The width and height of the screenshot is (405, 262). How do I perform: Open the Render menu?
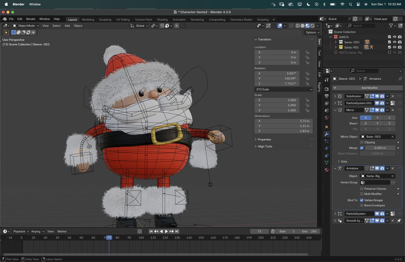click(x=31, y=19)
